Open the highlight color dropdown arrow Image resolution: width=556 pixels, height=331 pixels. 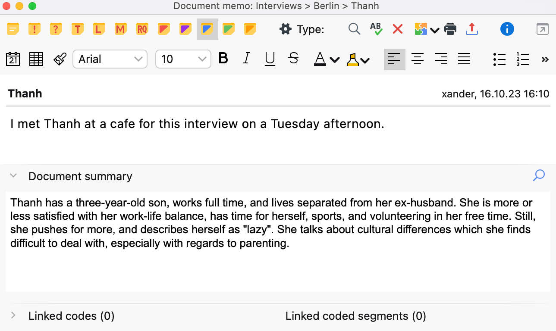(365, 60)
